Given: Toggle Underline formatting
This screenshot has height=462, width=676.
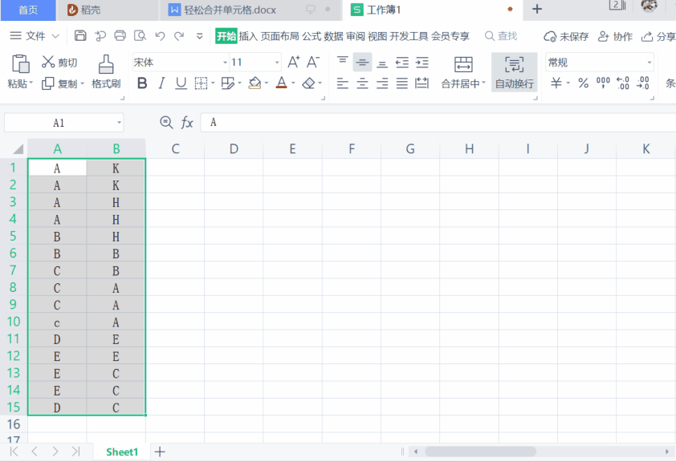Looking at the screenshot, I should coord(181,83).
